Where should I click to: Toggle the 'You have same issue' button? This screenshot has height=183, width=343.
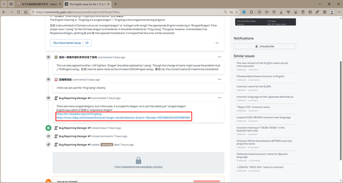tap(71, 43)
